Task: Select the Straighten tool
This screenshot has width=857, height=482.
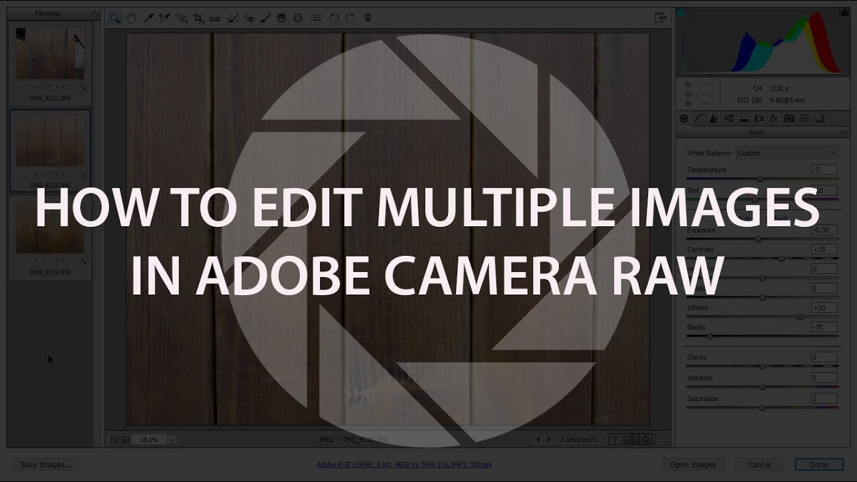Action: click(215, 18)
